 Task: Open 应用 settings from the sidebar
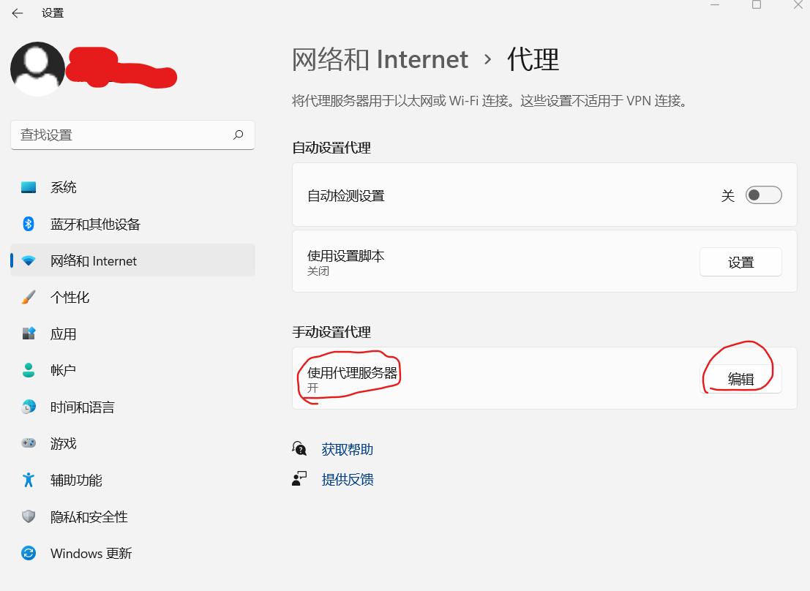coord(64,334)
